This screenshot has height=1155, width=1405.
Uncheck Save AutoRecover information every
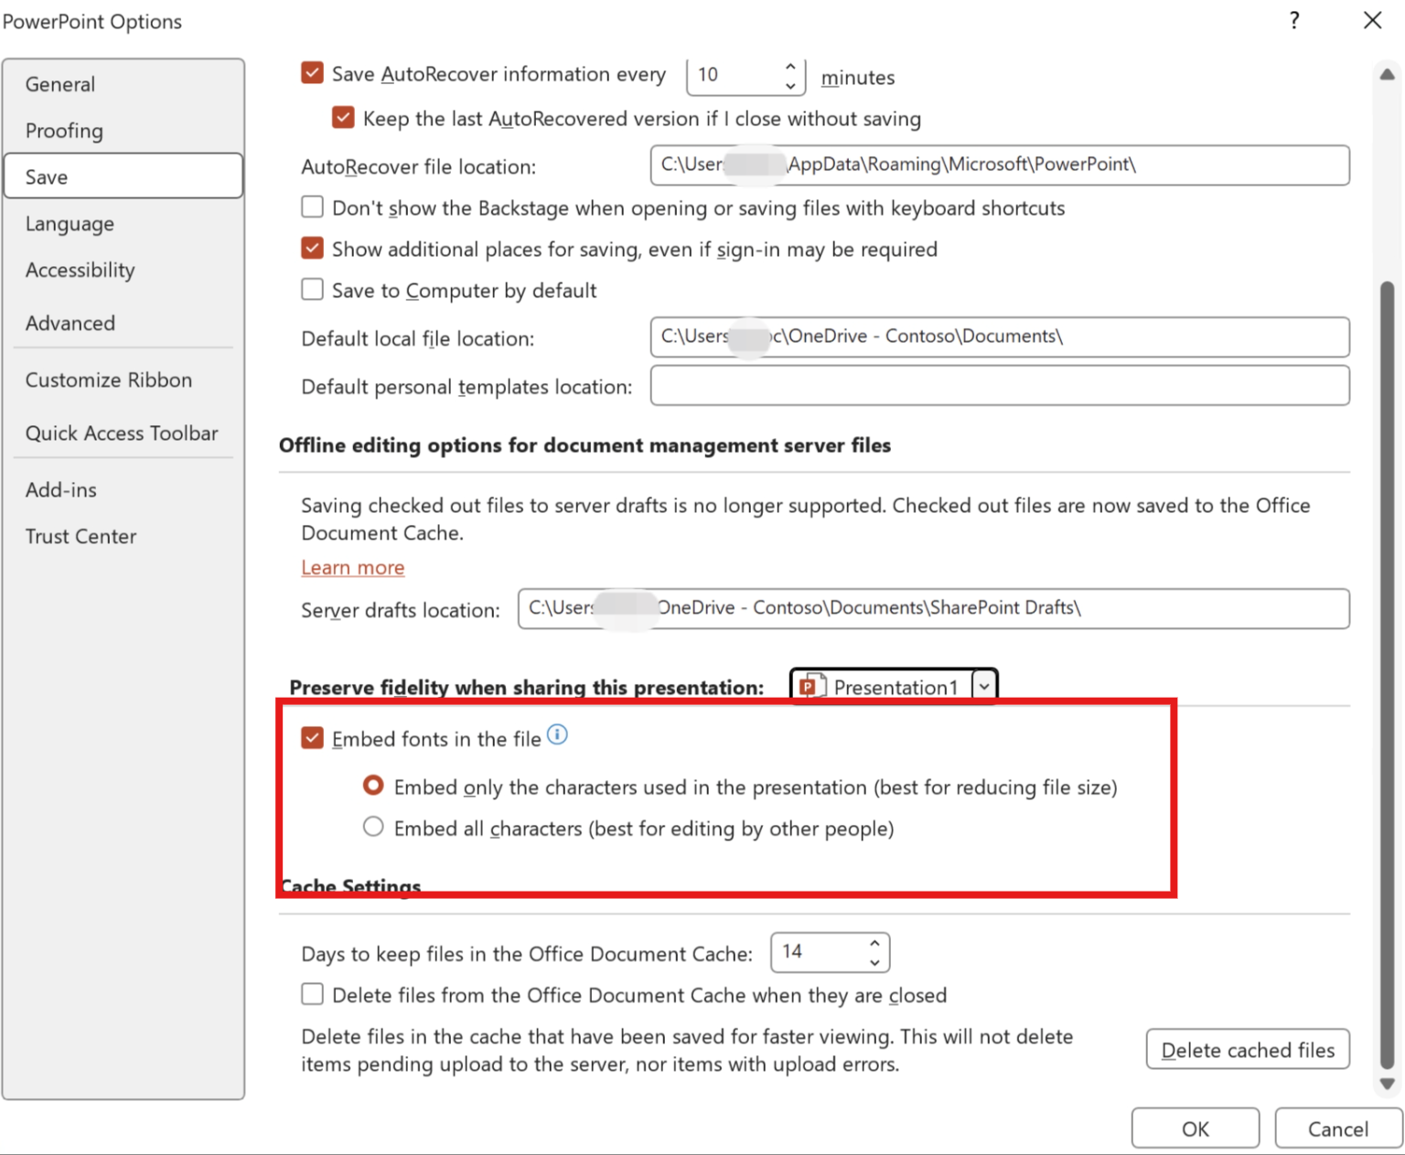[x=313, y=73]
